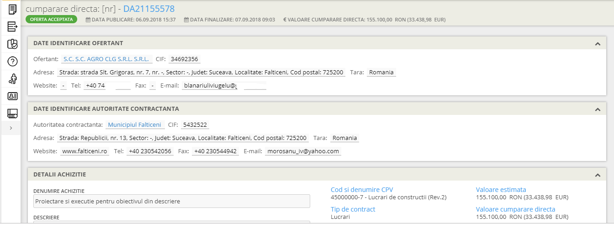Click ofertant telephone value +40 74

click(95, 86)
